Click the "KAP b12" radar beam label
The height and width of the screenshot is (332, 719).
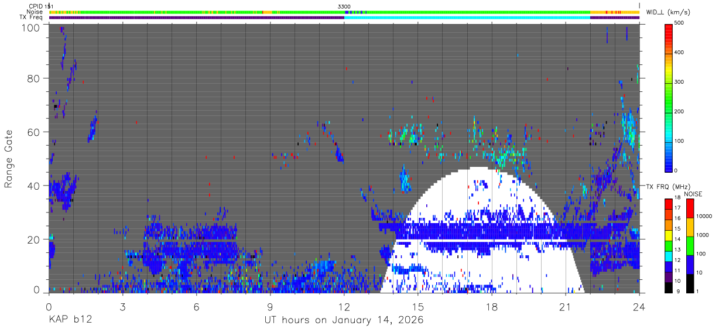(x=70, y=320)
